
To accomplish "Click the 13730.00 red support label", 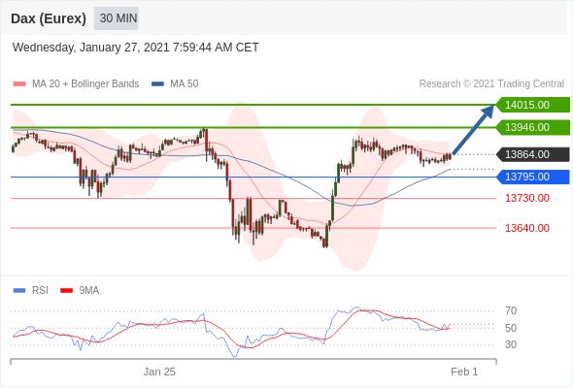I will pos(527,198).
